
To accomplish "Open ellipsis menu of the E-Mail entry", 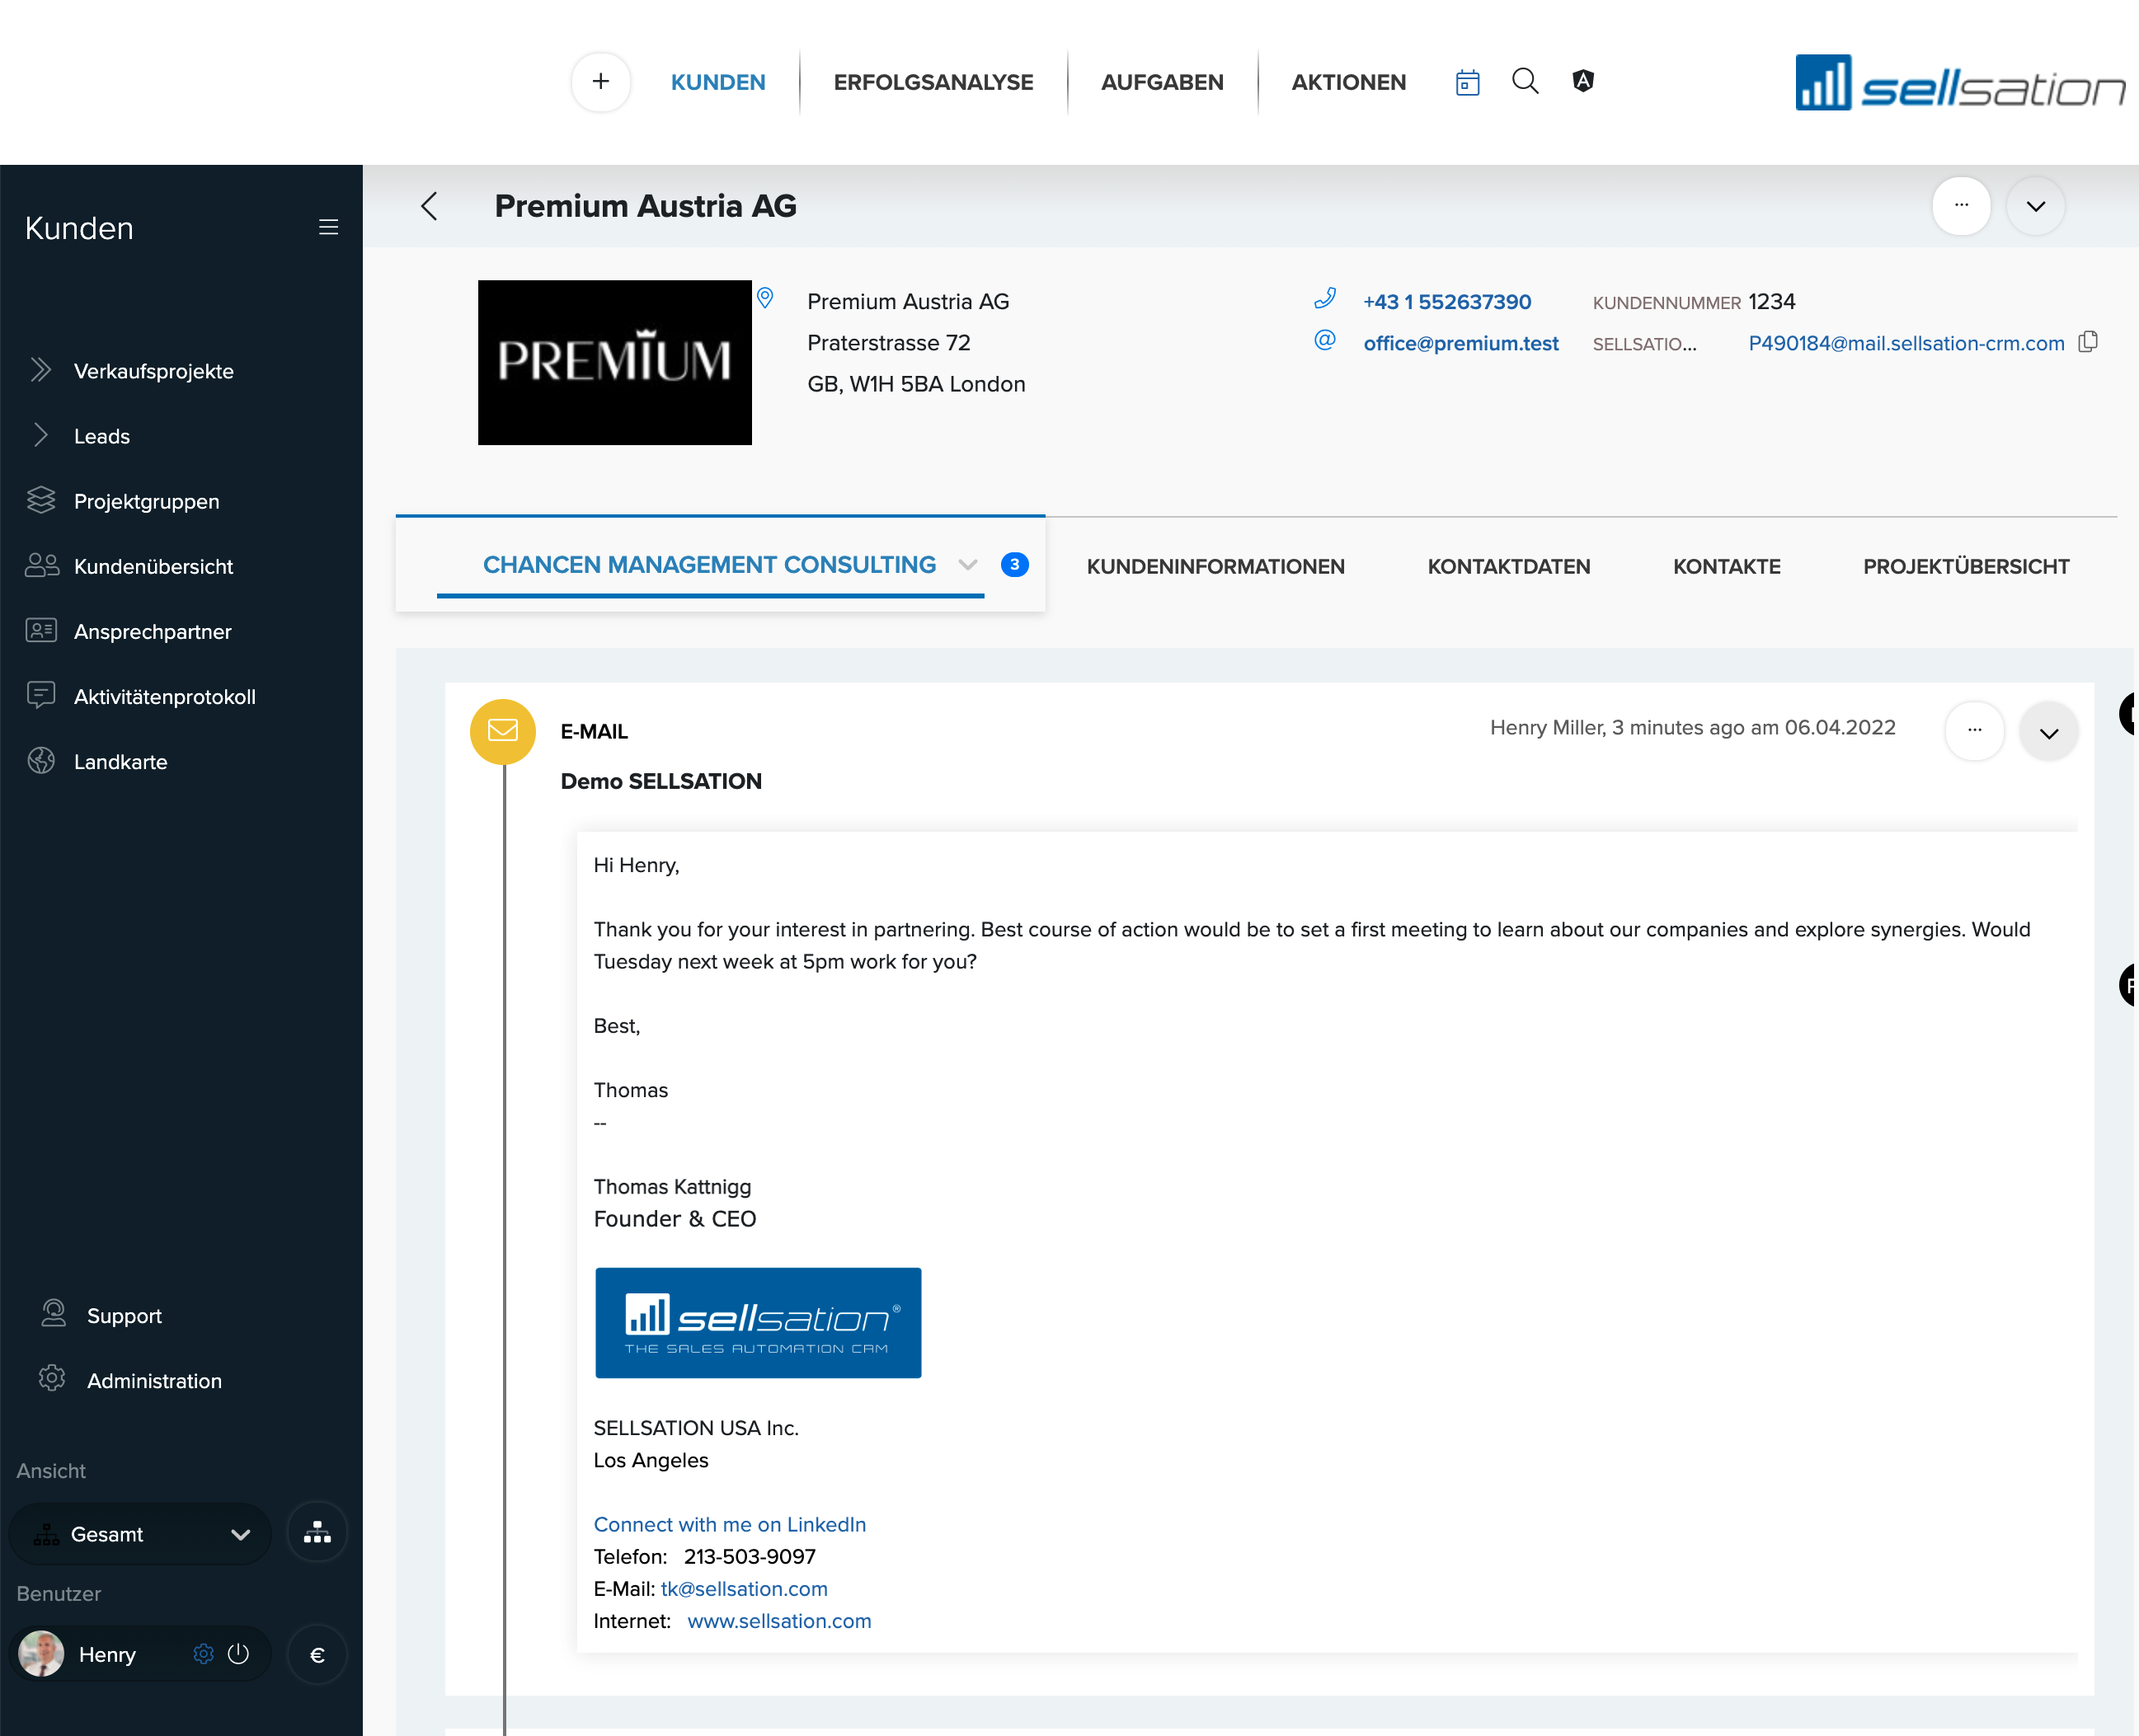I will (x=1974, y=730).
